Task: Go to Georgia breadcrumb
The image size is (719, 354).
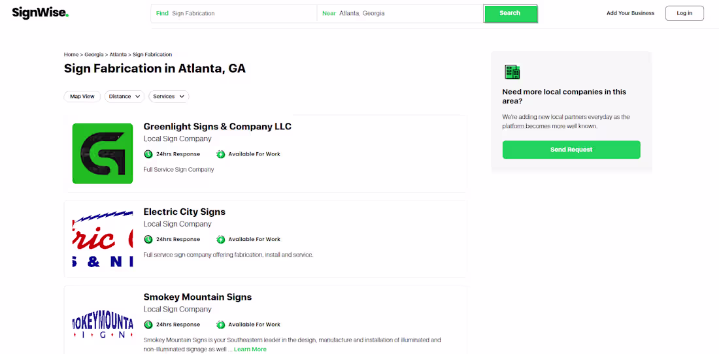Action: [x=93, y=55]
